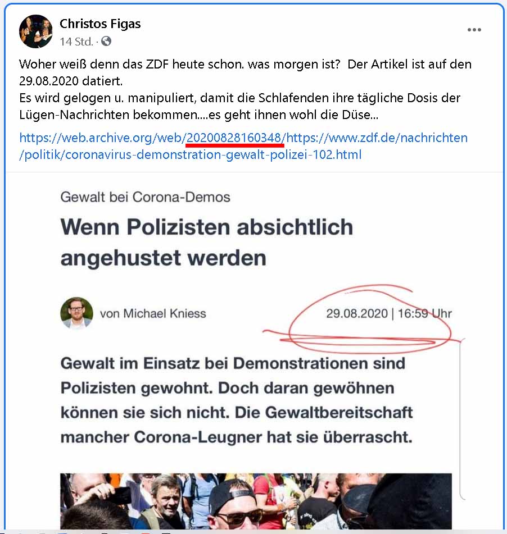Click the author name von Michael Kniess

click(x=153, y=314)
